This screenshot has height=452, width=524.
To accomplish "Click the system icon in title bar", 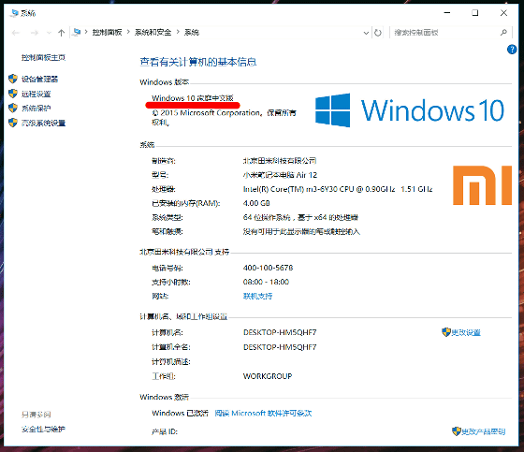I will pyautogui.click(x=14, y=13).
